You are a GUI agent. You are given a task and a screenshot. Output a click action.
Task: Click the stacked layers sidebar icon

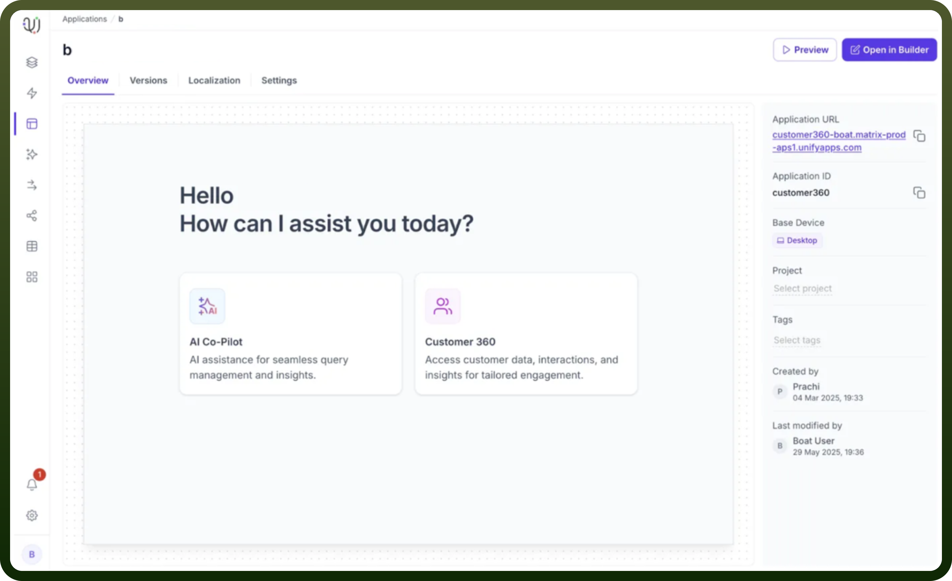click(x=32, y=63)
